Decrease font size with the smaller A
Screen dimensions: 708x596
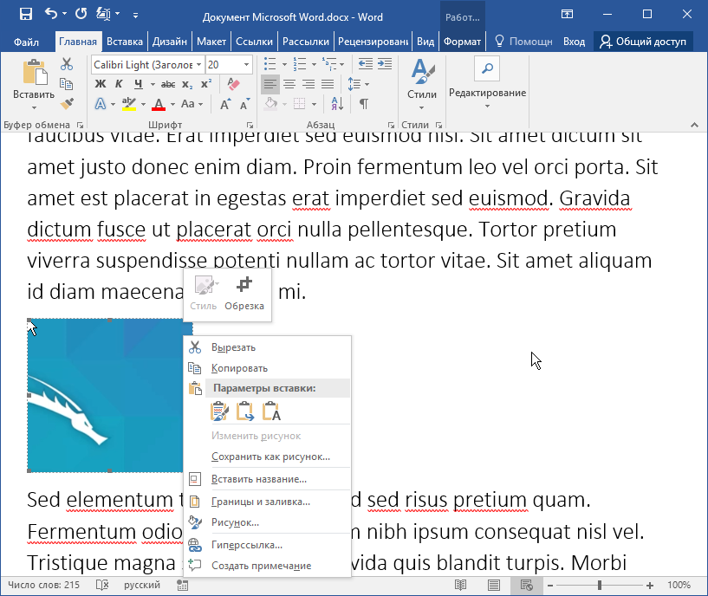click(244, 104)
